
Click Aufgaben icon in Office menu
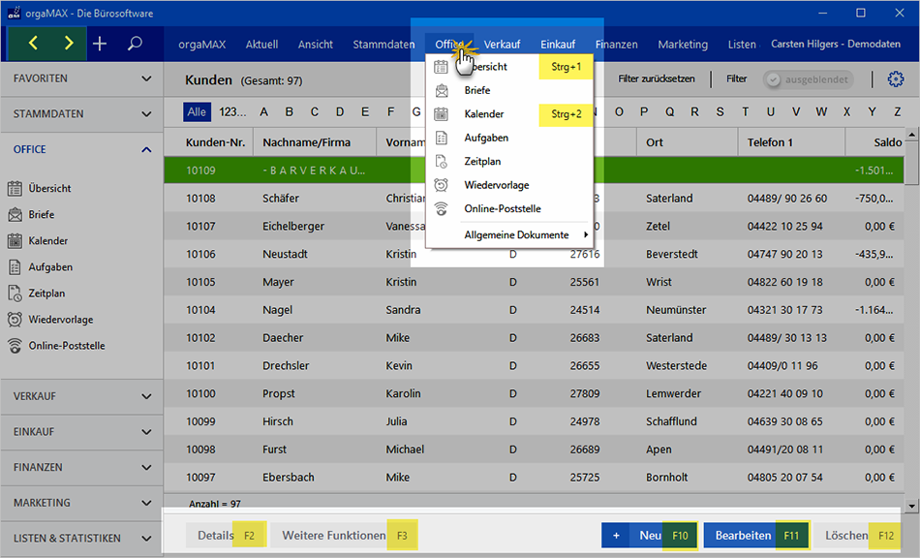[442, 138]
